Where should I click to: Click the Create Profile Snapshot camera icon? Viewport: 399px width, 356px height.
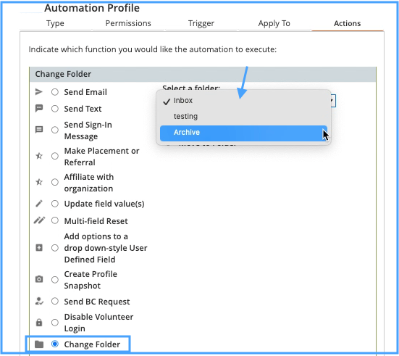pyautogui.click(x=38, y=279)
